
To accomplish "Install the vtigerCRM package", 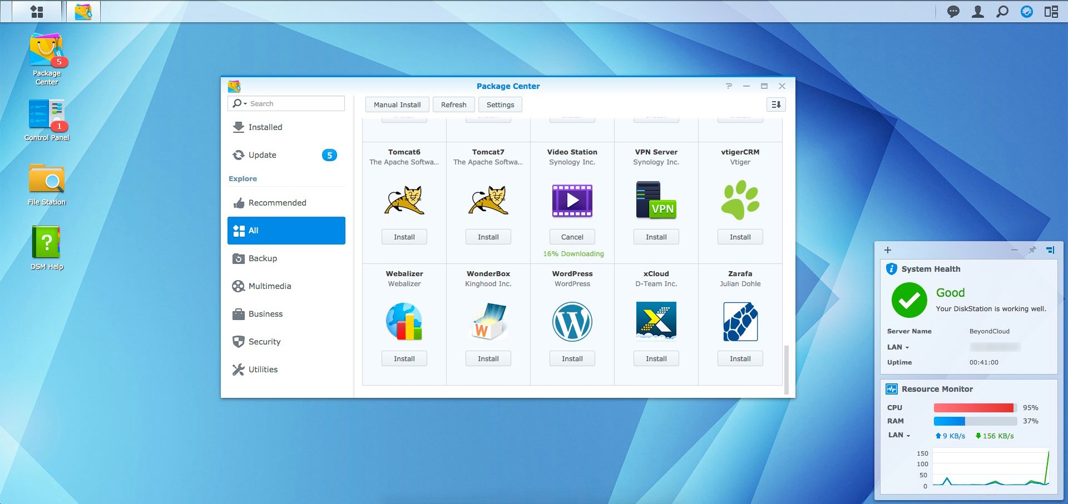I will click(740, 237).
